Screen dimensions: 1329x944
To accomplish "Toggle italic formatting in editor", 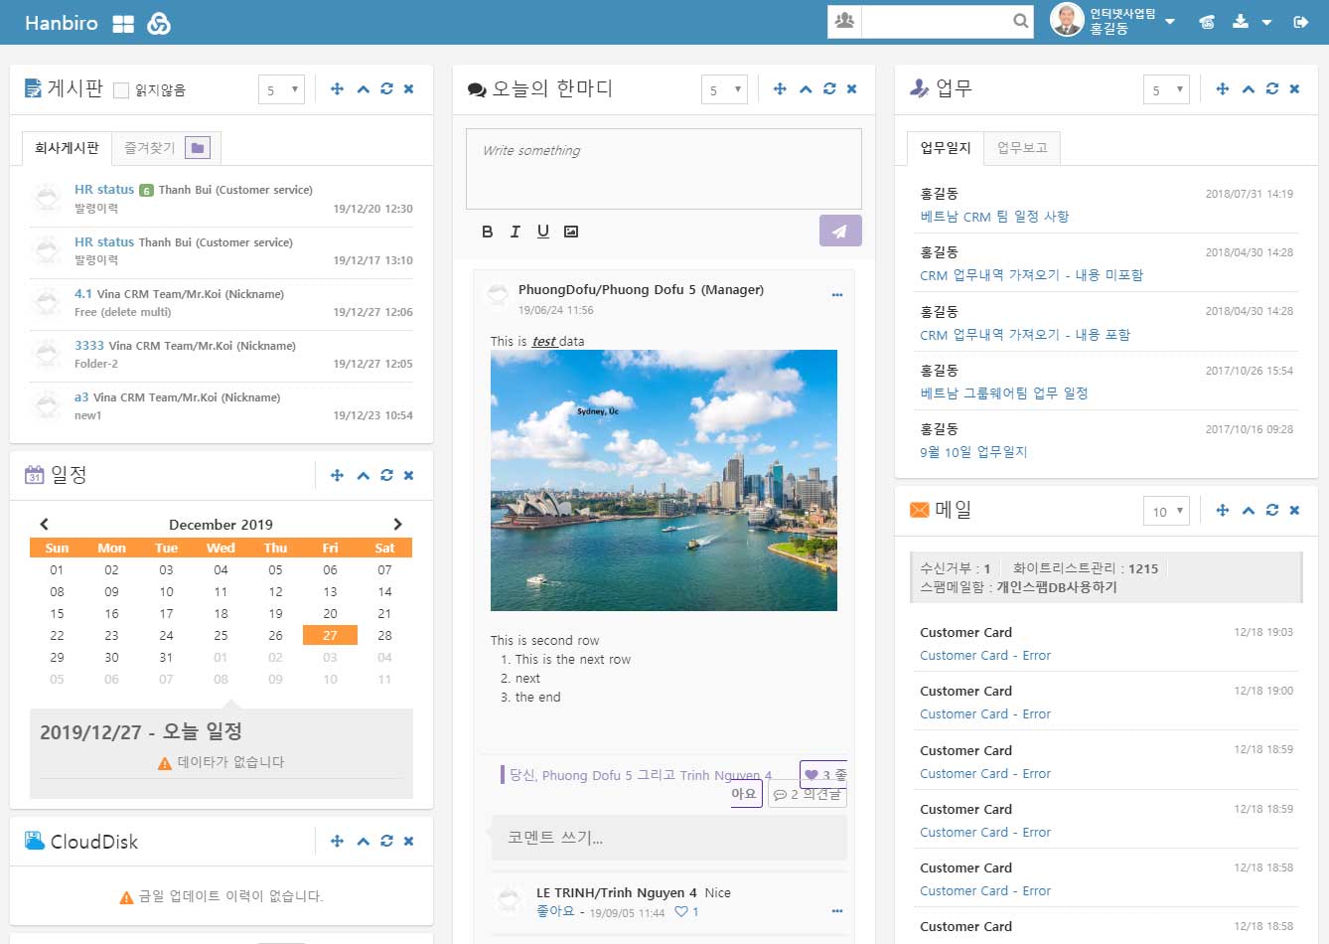I will point(515,232).
